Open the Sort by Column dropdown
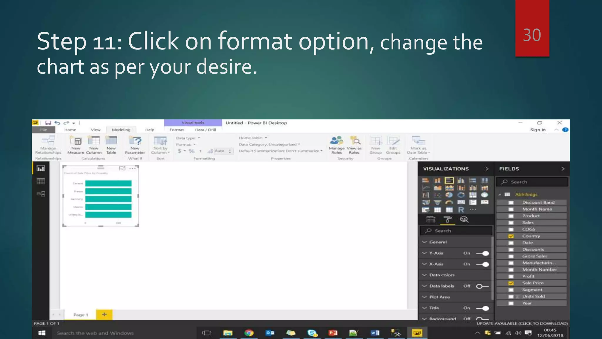 (160, 145)
